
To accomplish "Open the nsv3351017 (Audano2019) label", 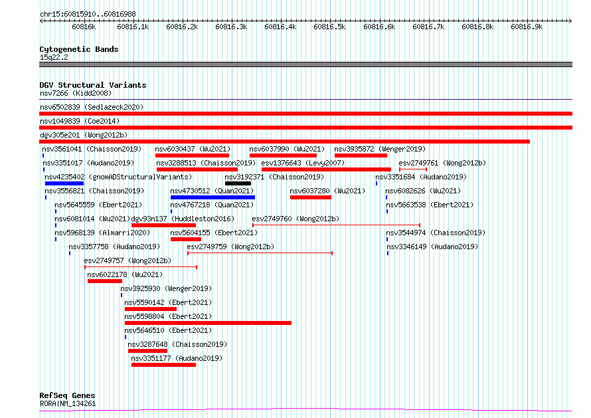I will point(88,163).
